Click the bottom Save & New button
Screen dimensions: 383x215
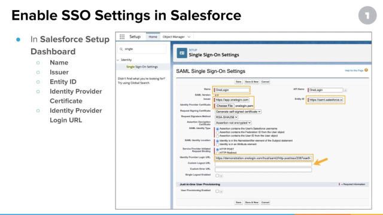coord(251,202)
